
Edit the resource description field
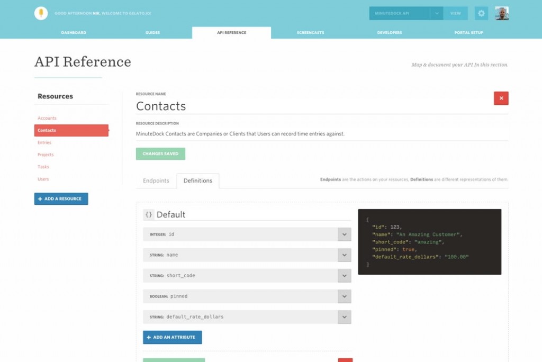322,134
